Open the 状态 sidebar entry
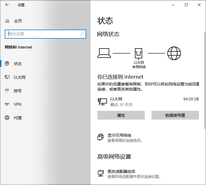 [x=18, y=64]
